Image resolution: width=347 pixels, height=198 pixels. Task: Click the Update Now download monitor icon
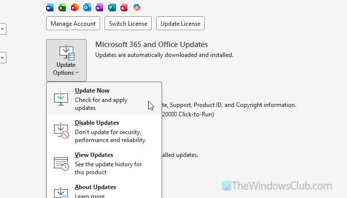[x=61, y=99]
